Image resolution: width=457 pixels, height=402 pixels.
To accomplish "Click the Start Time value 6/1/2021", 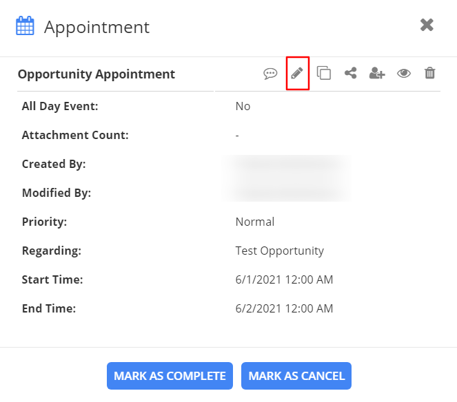I will pos(284,279).
